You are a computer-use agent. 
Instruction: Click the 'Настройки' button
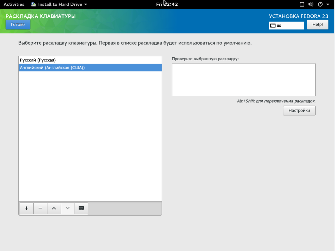coord(299,110)
